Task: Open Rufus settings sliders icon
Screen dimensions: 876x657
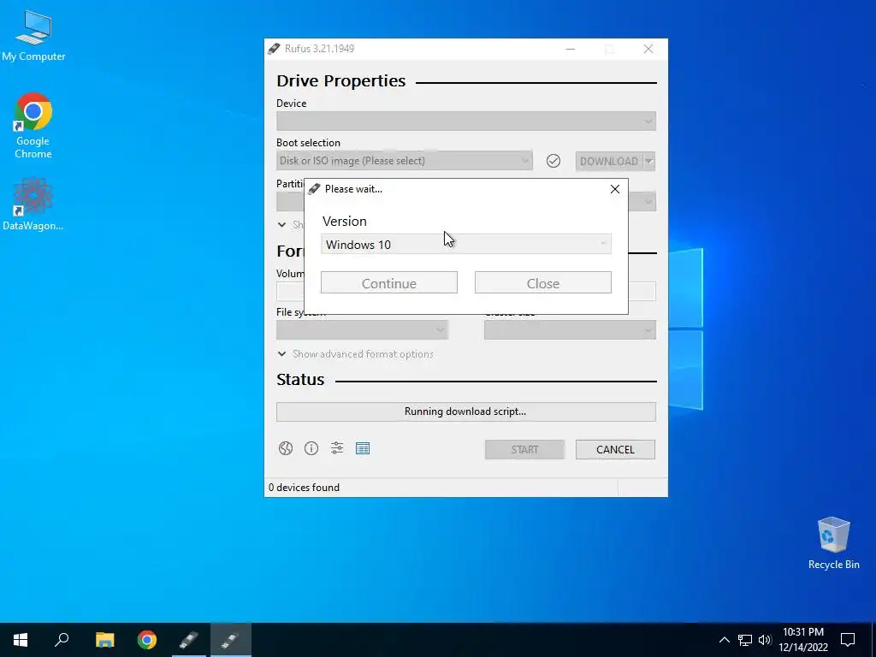Action: 337,448
